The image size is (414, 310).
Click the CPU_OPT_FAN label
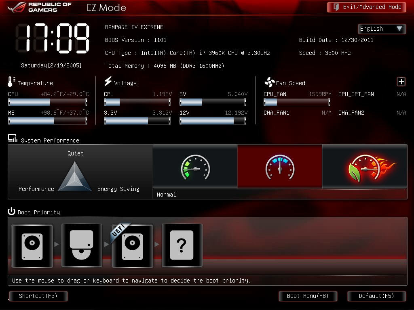click(356, 94)
